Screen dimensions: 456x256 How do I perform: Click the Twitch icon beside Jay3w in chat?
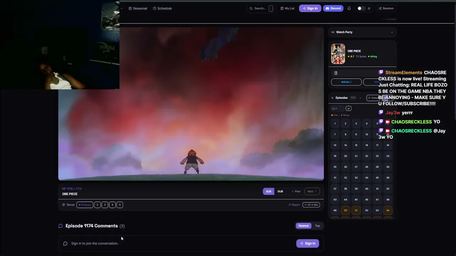coord(381,112)
